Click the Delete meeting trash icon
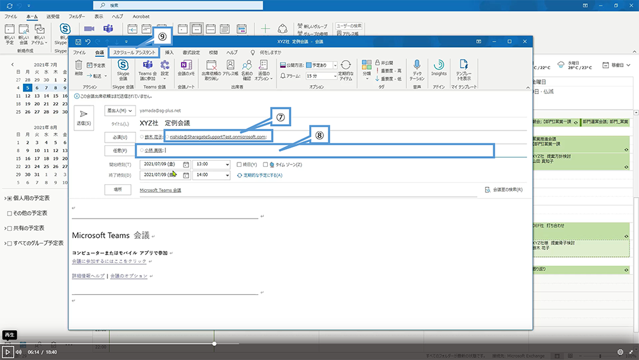Screen dimensions: 639x360 (79, 65)
